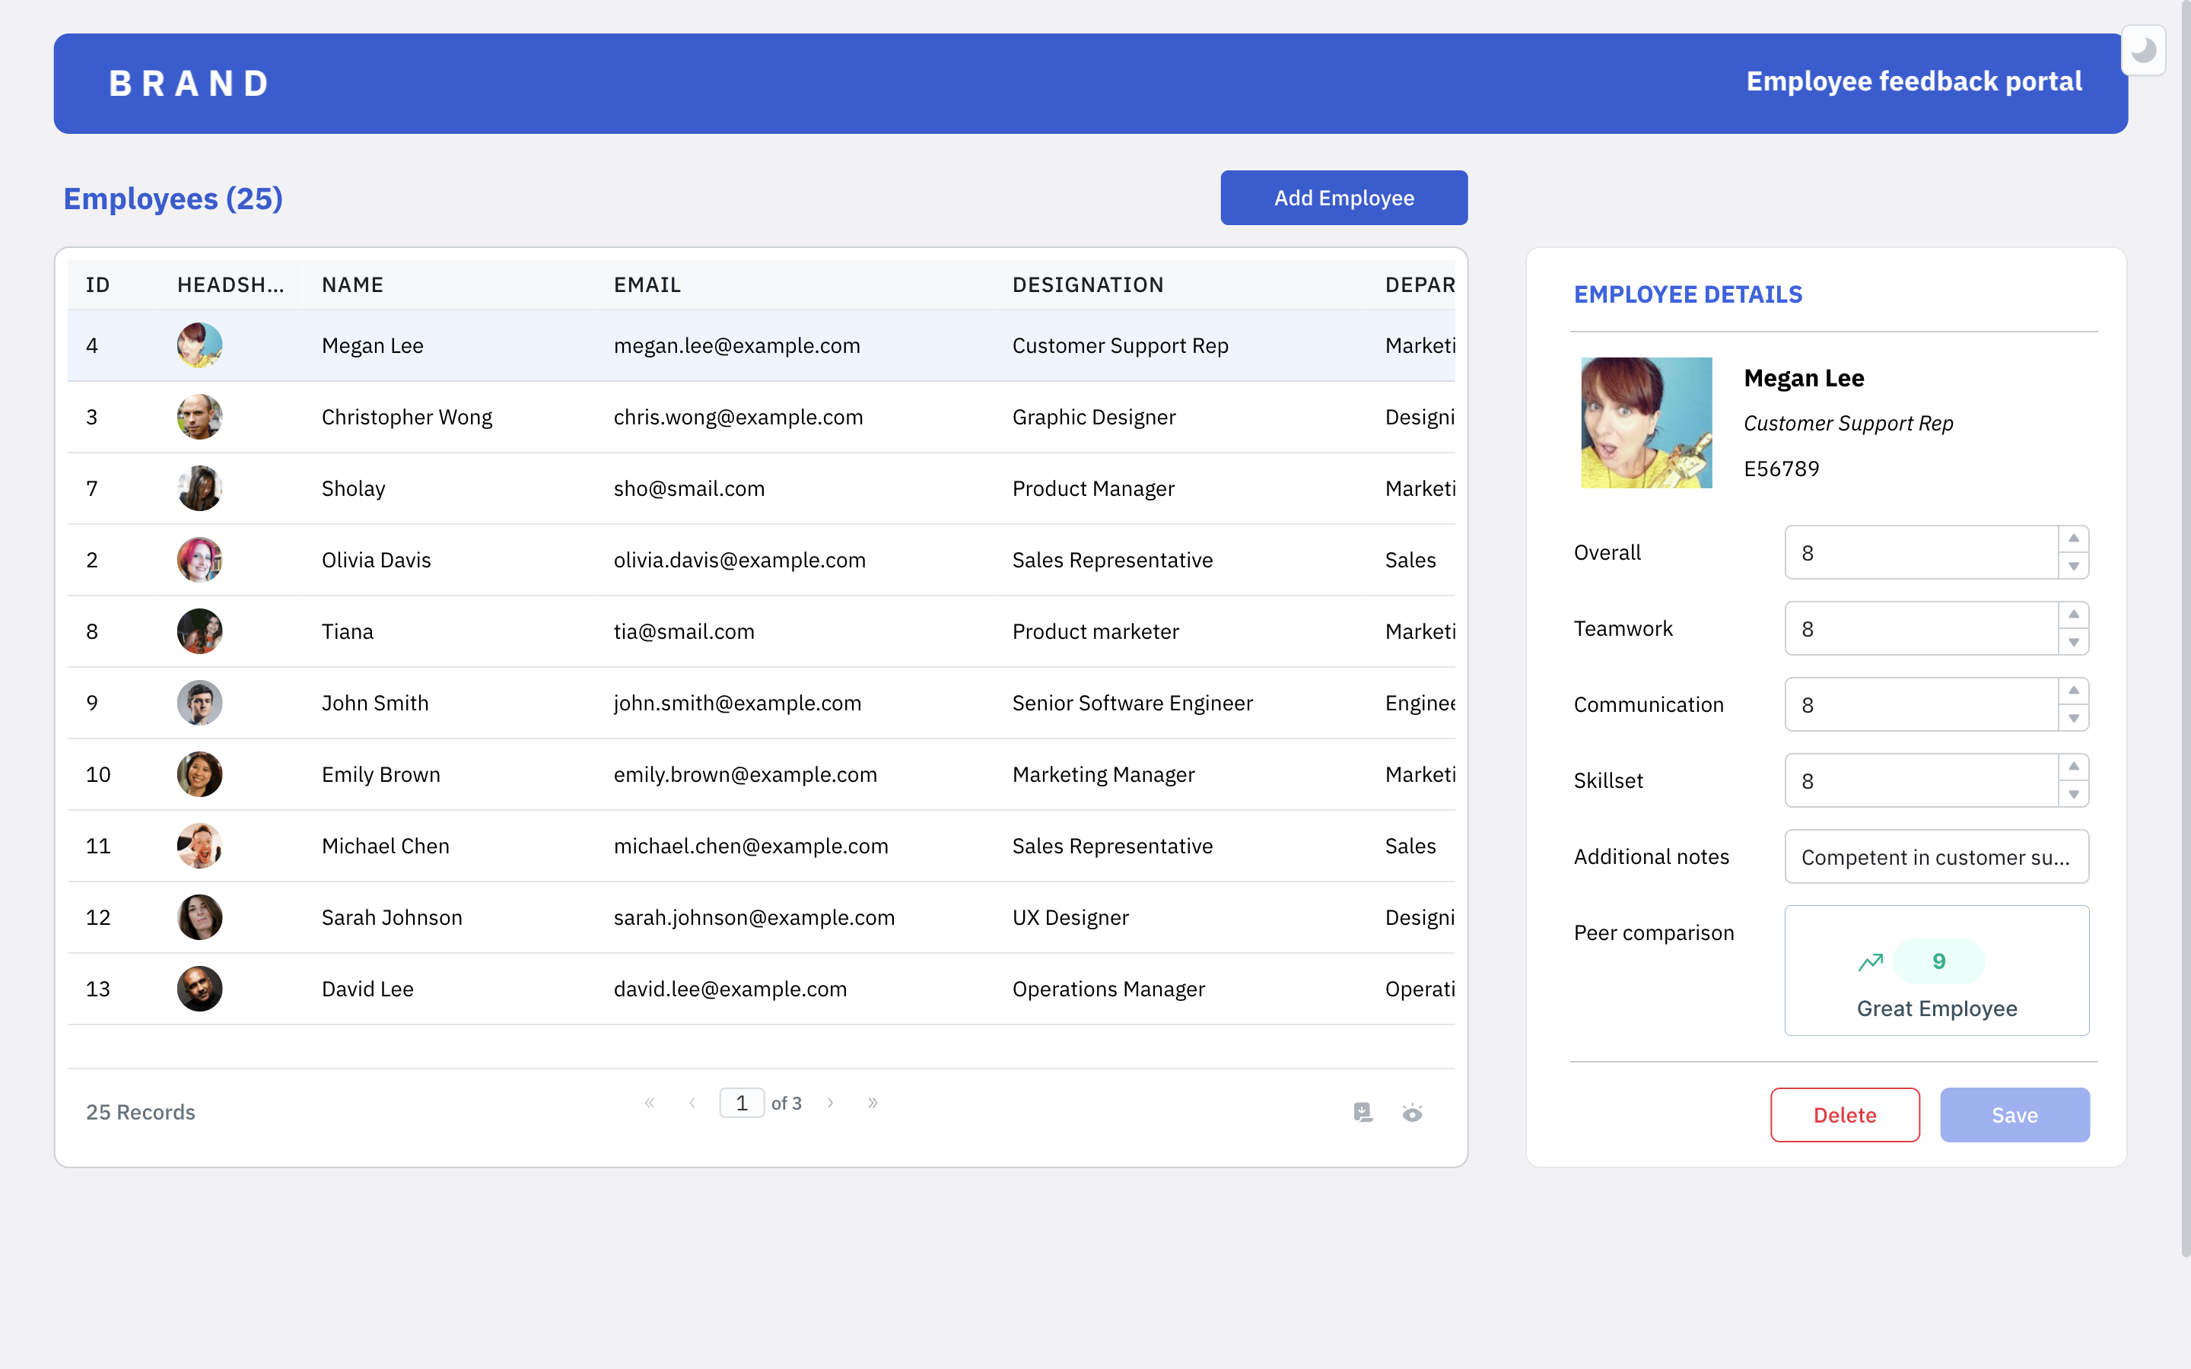The height and width of the screenshot is (1369, 2191).
Task: Go to the next page arrow
Action: [830, 1103]
